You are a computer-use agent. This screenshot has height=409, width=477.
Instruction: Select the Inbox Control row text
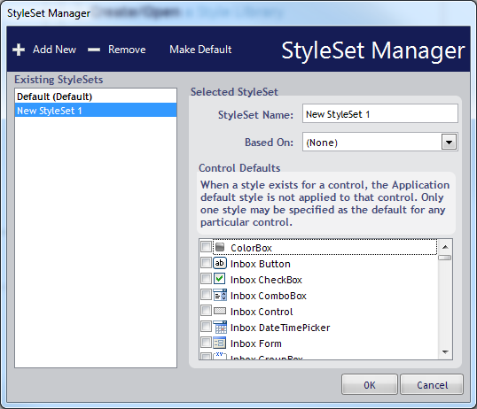(262, 312)
